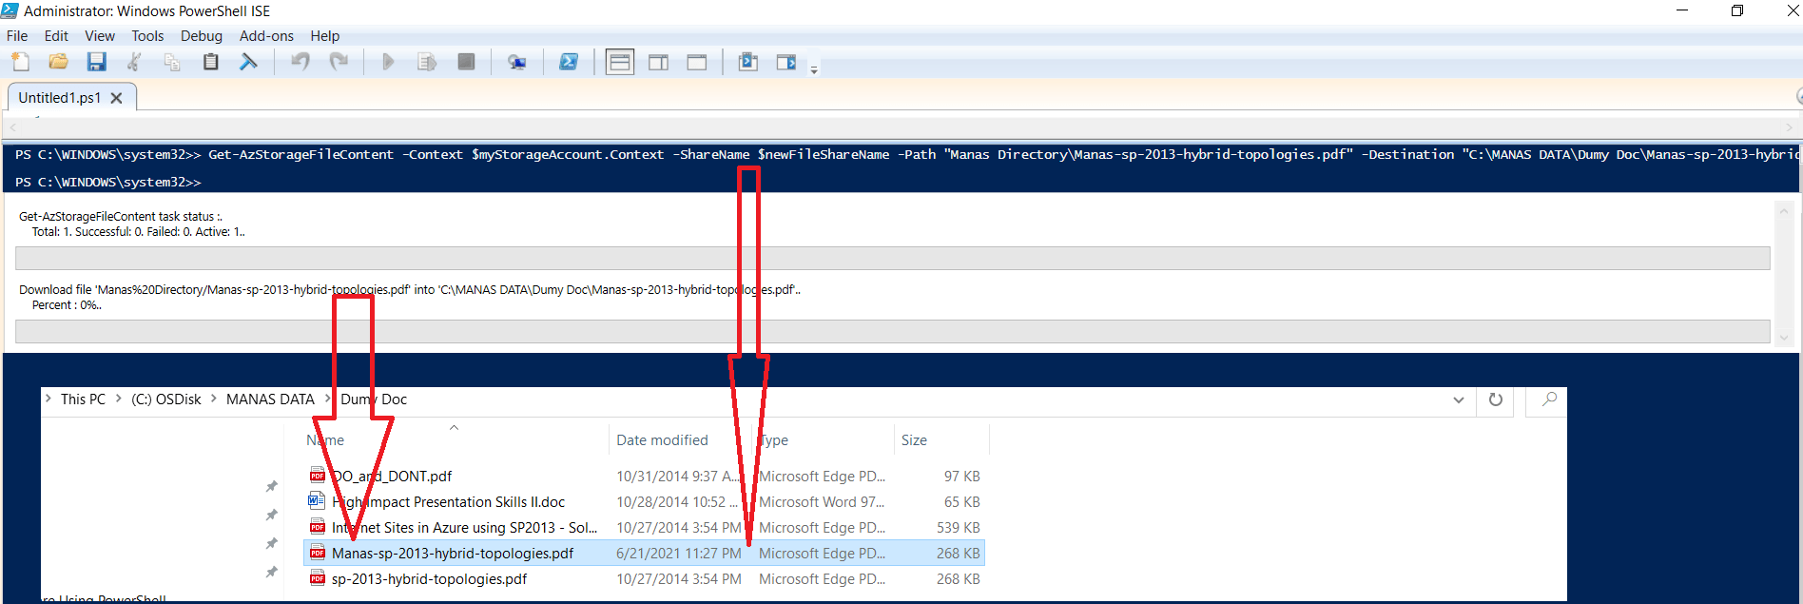Create a new script with the New icon
Screen dimensions: 1803x604
click(x=20, y=62)
